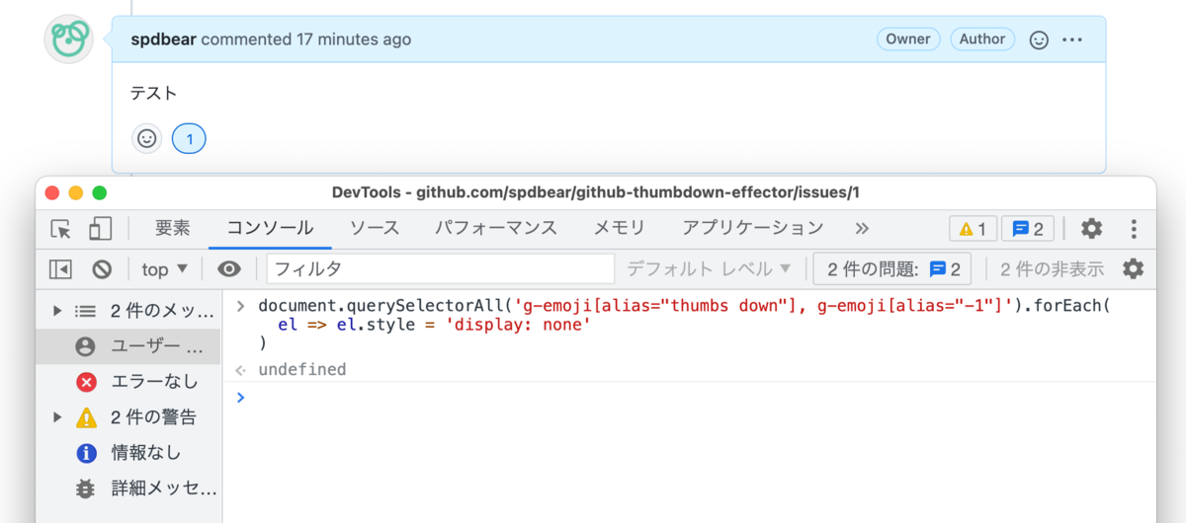Click the 2 件の非表示 hidden count text
Image resolution: width=1186 pixels, height=523 pixels.
coord(1052,268)
